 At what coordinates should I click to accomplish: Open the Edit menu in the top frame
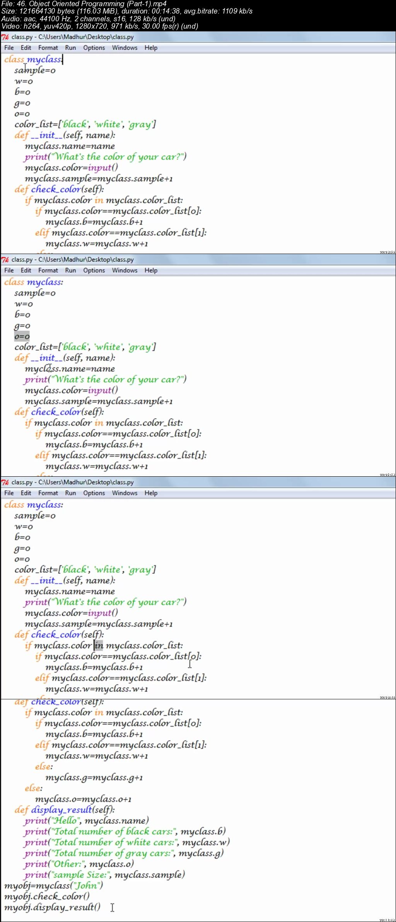click(26, 48)
